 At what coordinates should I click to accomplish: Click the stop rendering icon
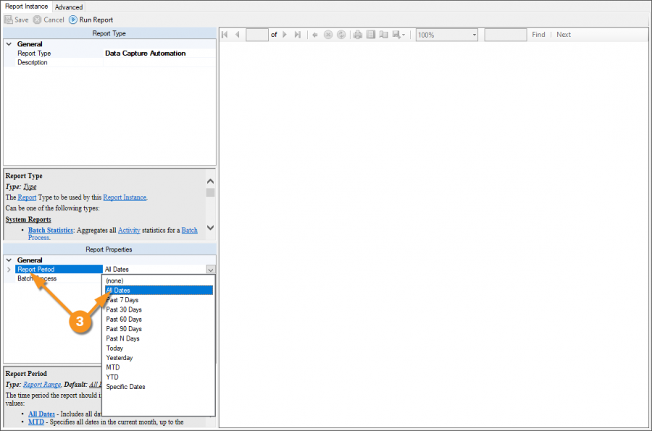tap(328, 35)
